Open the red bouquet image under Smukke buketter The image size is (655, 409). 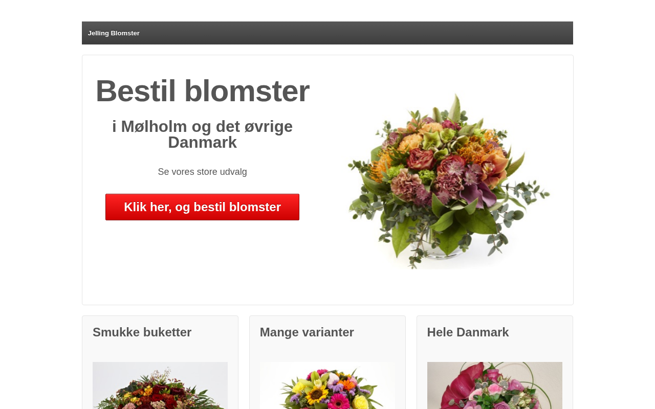pyautogui.click(x=160, y=385)
